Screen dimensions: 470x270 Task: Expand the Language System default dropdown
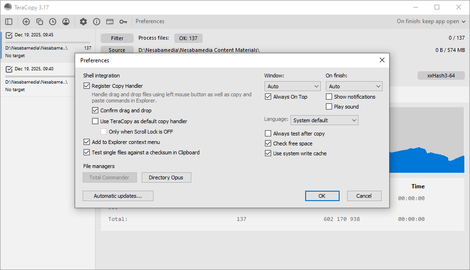[x=324, y=120]
